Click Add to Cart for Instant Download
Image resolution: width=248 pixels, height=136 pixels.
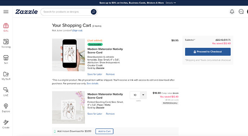coord(104,131)
